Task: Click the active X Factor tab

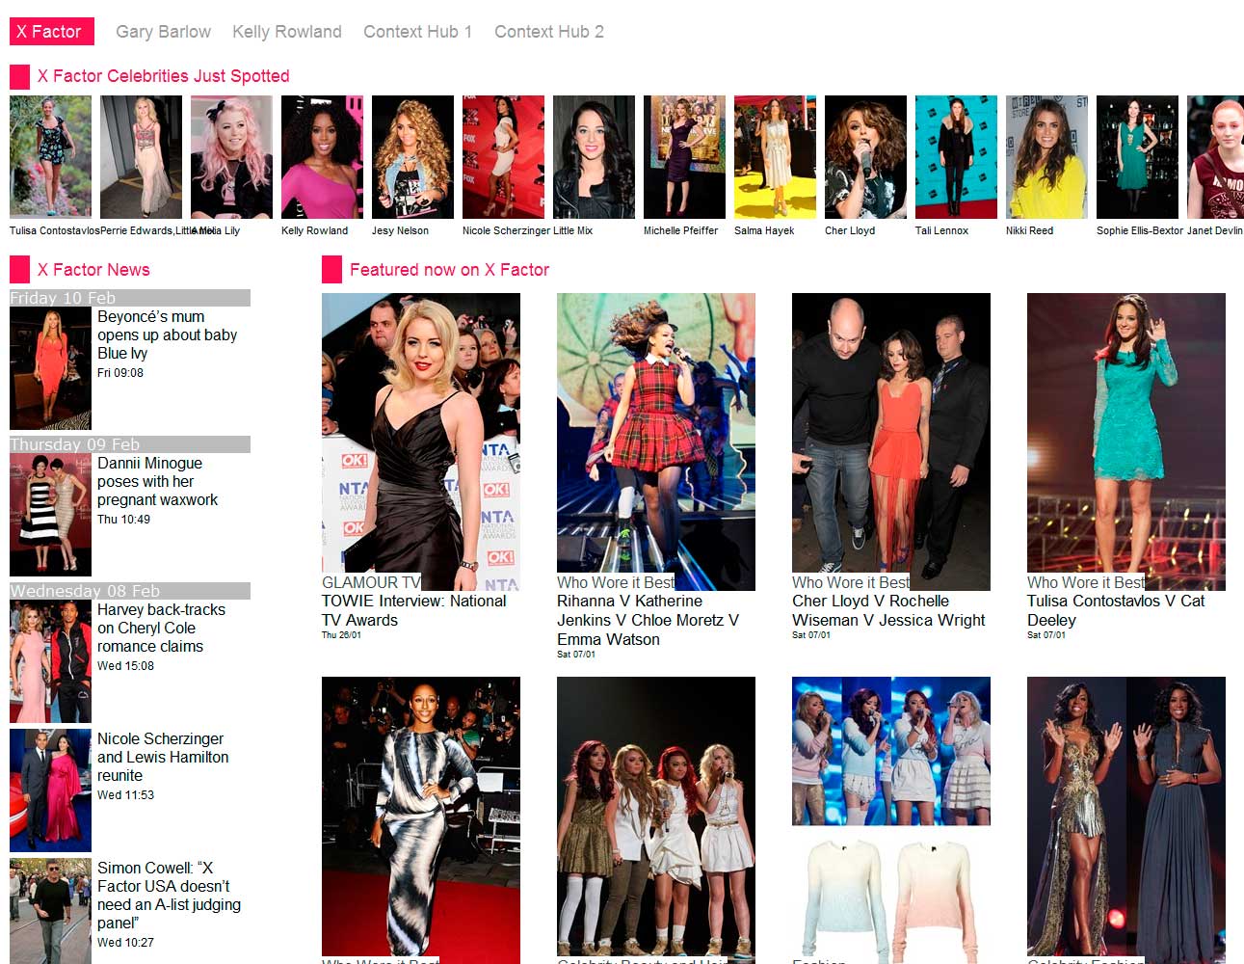Action: pyautogui.click(x=51, y=32)
